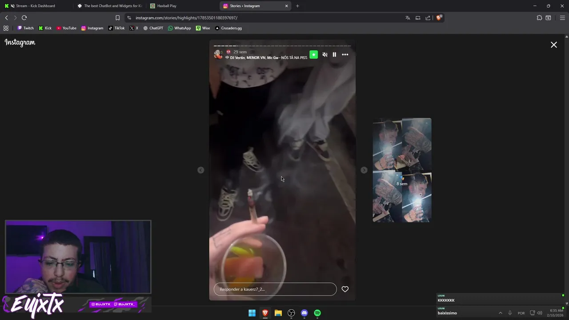Open the story's three-dot options menu
The image size is (569, 320).
(345, 55)
